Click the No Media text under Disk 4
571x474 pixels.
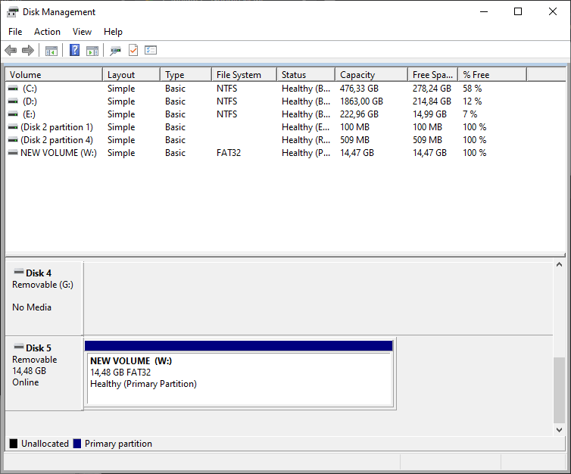pos(32,307)
